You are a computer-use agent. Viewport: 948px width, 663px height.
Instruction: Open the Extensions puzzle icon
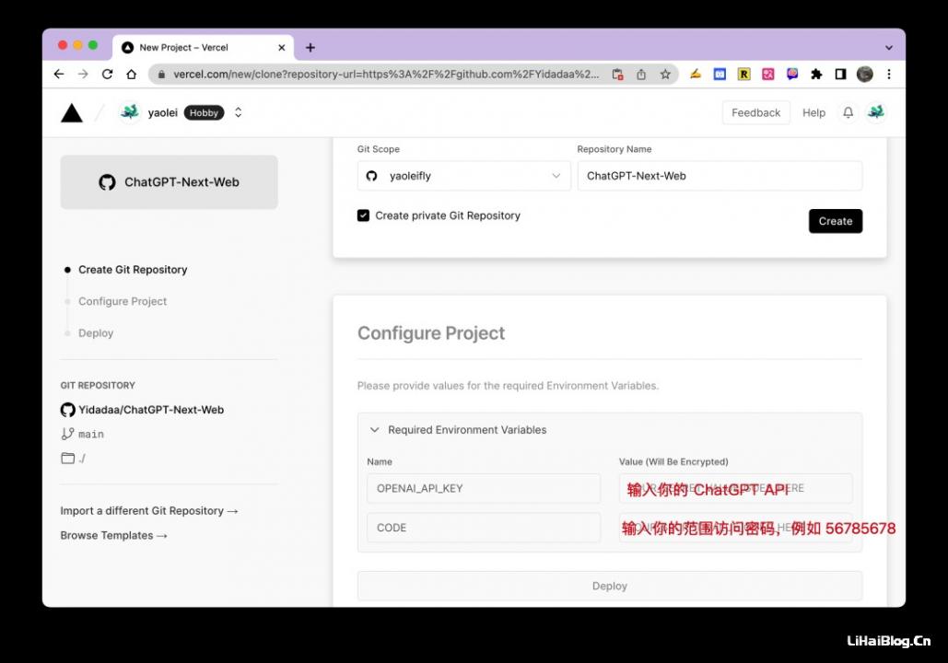click(x=816, y=74)
